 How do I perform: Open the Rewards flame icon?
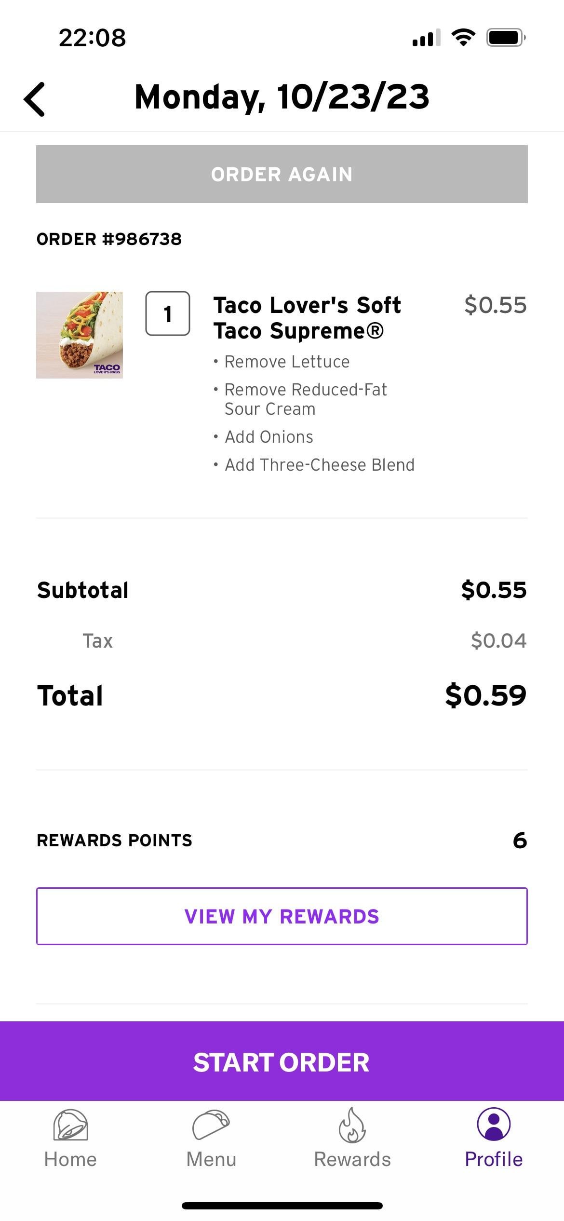[x=352, y=1125]
